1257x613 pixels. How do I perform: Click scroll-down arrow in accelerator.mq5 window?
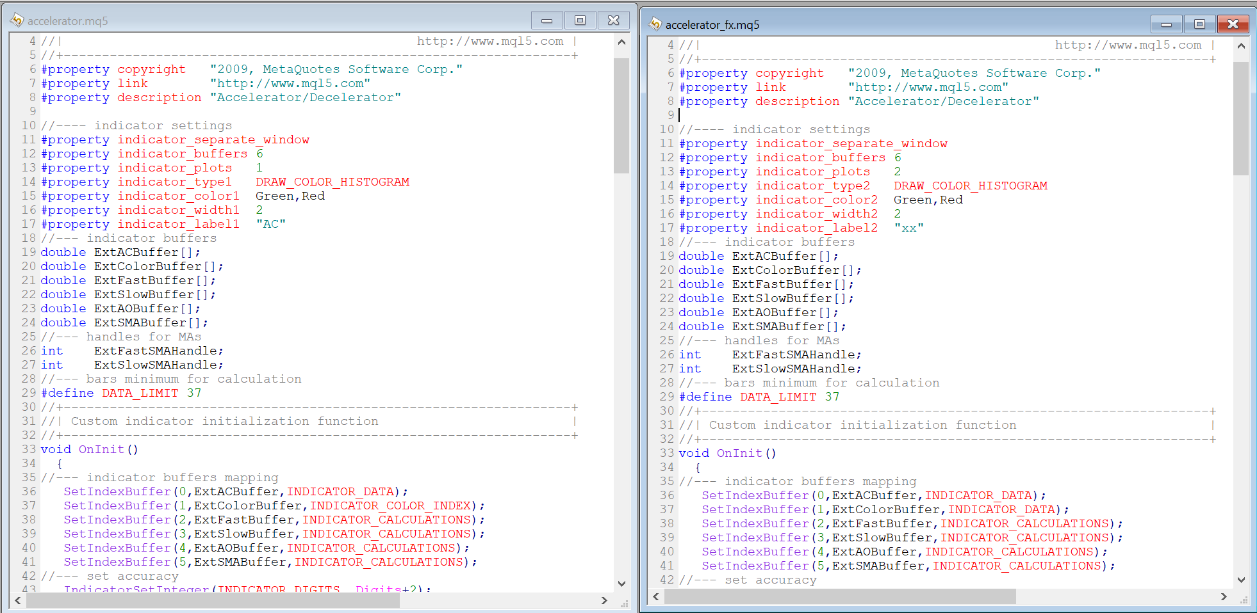coord(621,583)
